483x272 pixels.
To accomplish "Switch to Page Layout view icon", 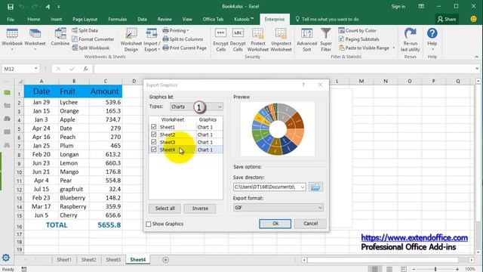I will click(x=389, y=269).
